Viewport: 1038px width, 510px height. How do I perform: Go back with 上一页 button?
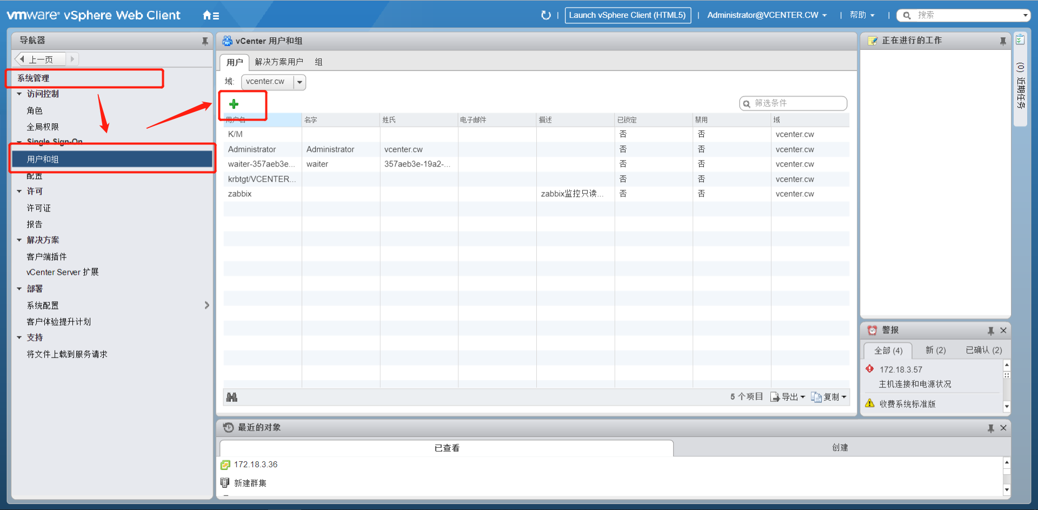(41, 59)
